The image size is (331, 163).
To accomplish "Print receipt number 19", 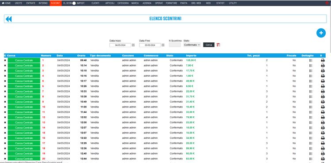I will point(323,153).
